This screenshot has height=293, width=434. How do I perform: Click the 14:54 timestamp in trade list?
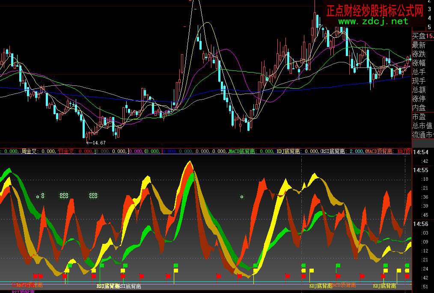click(x=420, y=152)
